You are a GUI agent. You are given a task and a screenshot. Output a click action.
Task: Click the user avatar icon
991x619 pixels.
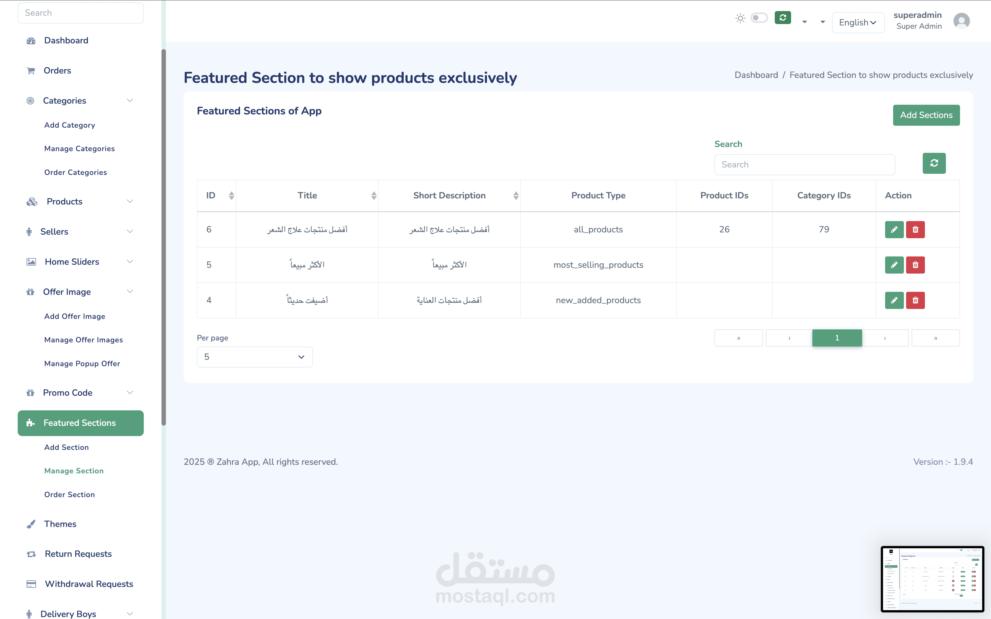pyautogui.click(x=961, y=21)
